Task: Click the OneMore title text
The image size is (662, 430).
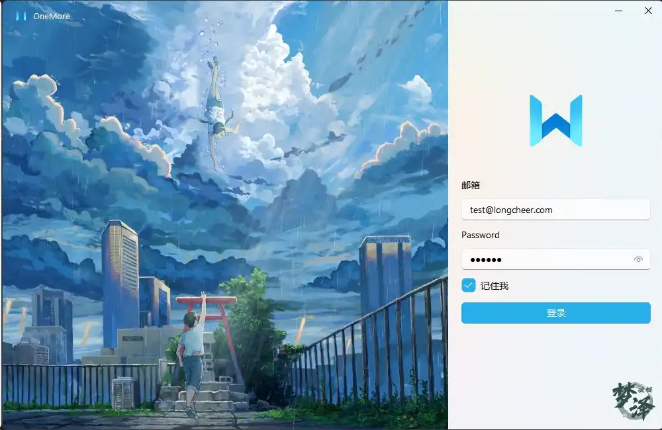Action: 52,16
